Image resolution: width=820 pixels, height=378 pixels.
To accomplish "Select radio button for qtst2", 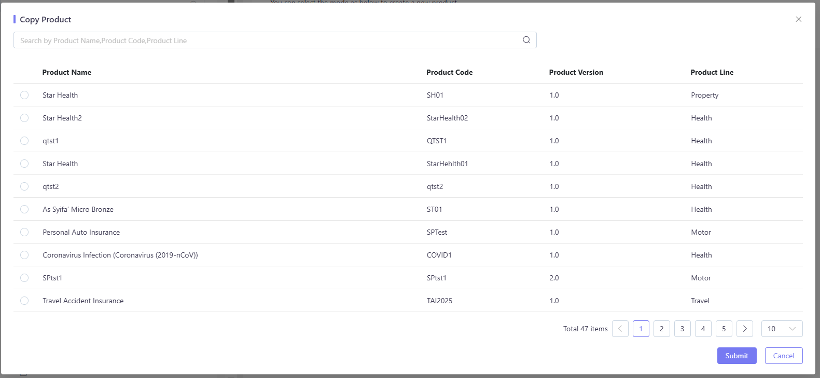I will point(24,186).
